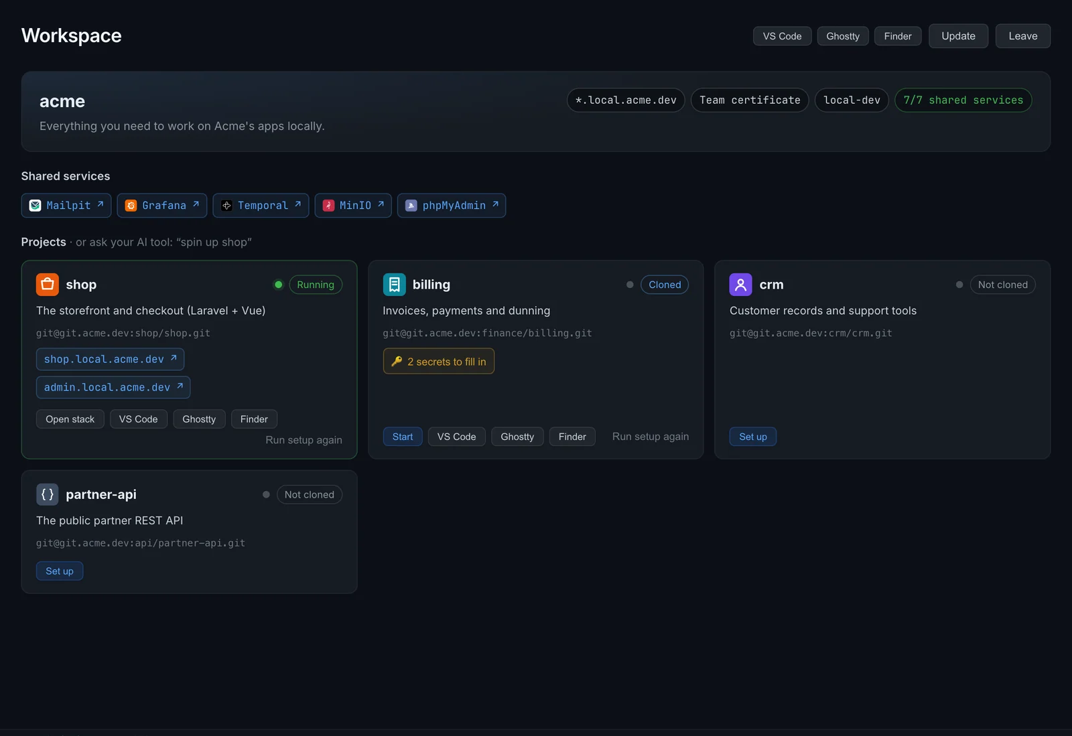The image size is (1072, 736).
Task: Open shop project in Finder
Action: pos(254,419)
